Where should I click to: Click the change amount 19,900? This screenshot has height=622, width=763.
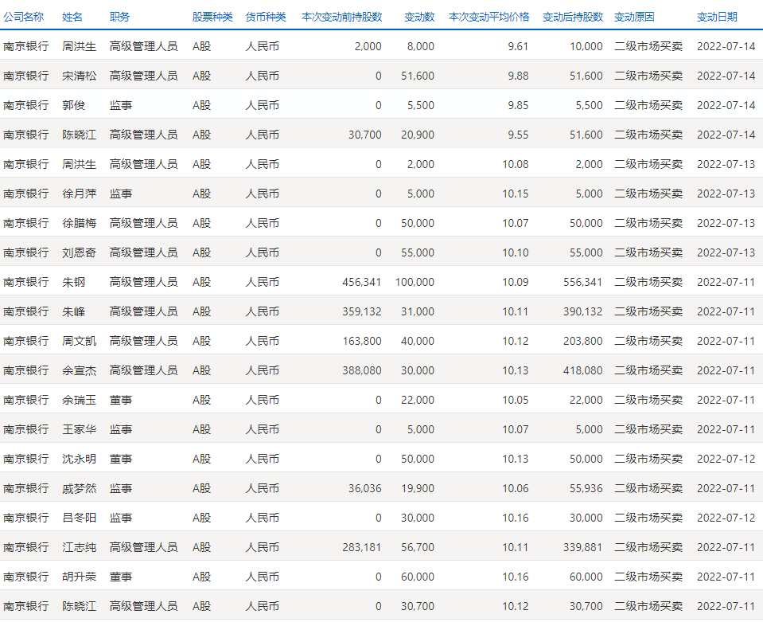point(418,488)
